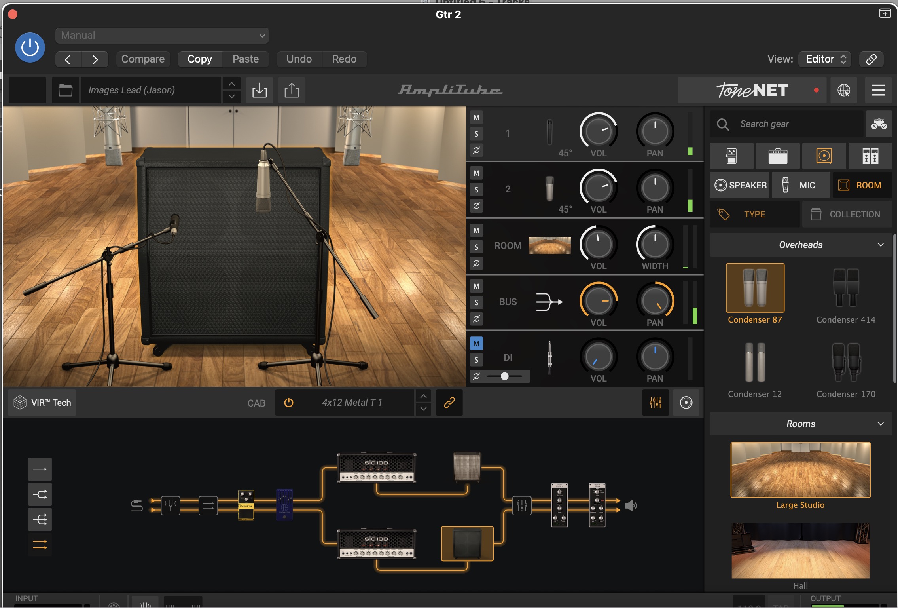Step cabinet selection down arrow
This screenshot has height=608, width=898.
coord(423,409)
